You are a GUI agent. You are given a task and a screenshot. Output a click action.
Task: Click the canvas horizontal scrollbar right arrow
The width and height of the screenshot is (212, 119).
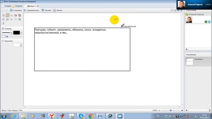coord(180,107)
